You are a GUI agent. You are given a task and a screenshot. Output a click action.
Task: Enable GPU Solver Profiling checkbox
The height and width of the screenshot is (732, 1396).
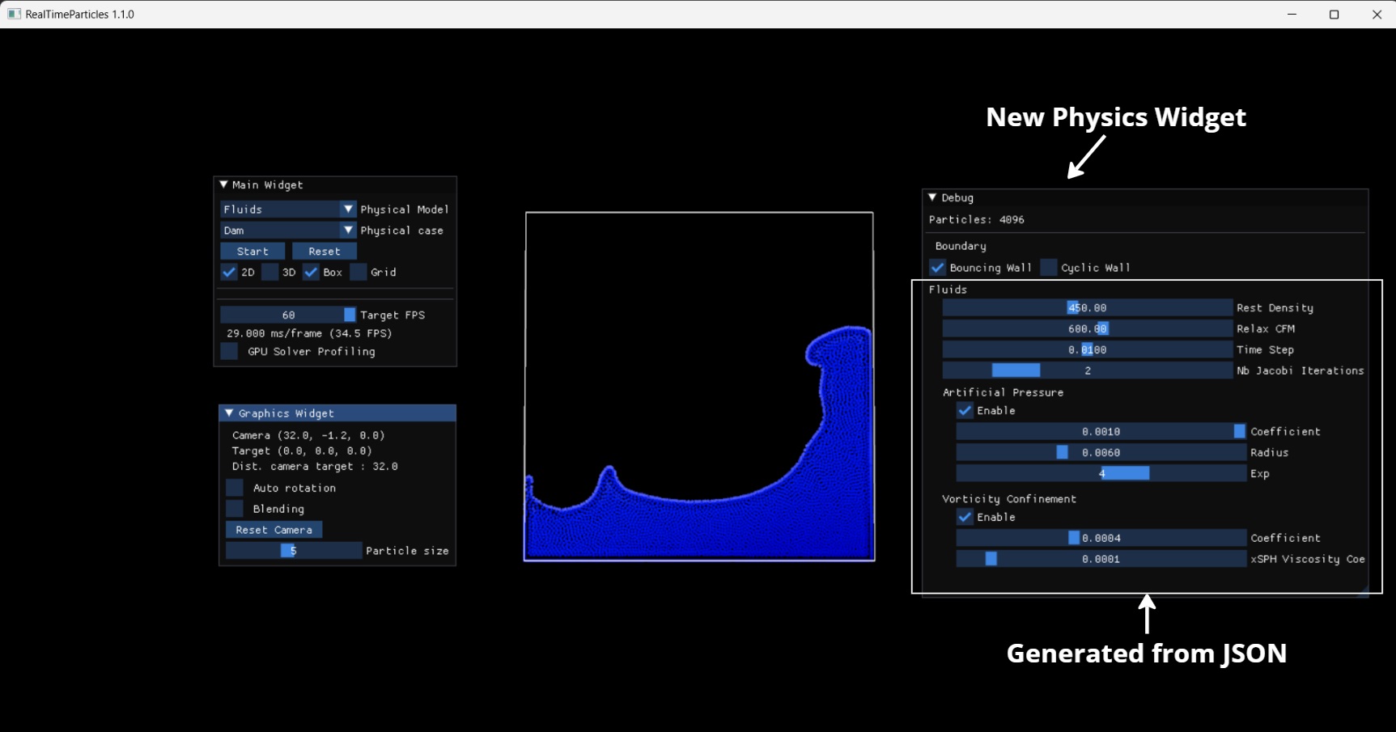click(229, 351)
